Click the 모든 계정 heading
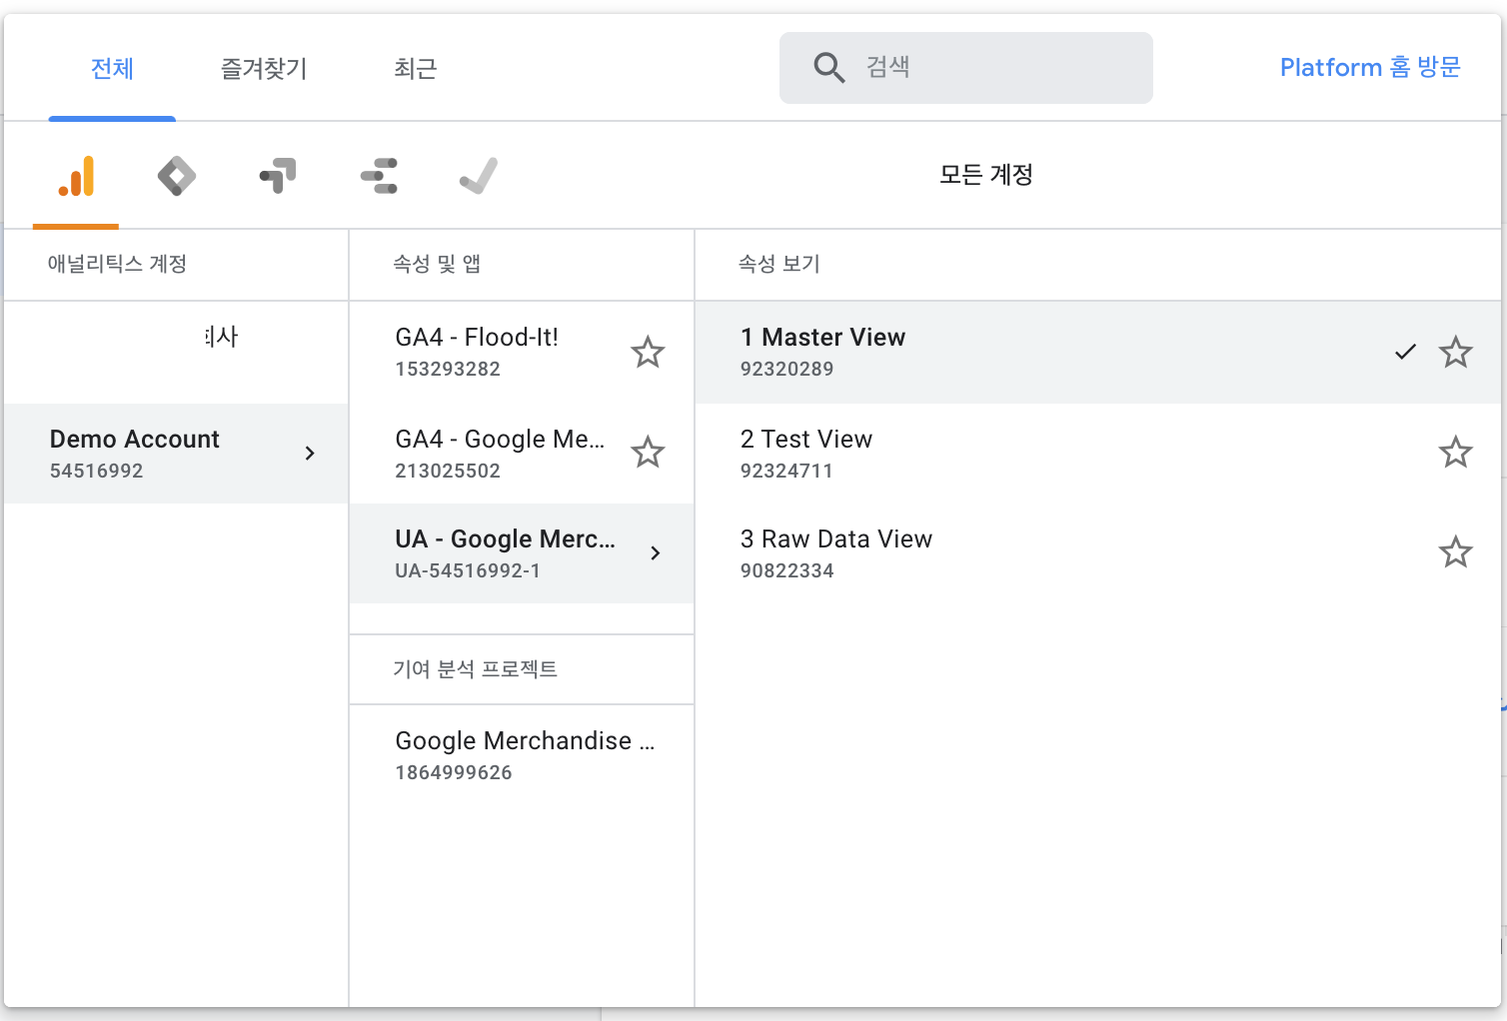The image size is (1507, 1021). pyautogui.click(x=986, y=175)
